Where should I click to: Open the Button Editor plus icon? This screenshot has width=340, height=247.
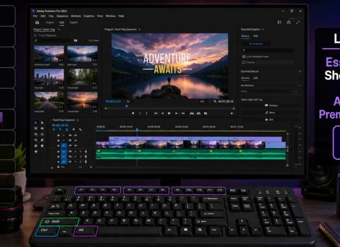232,113
